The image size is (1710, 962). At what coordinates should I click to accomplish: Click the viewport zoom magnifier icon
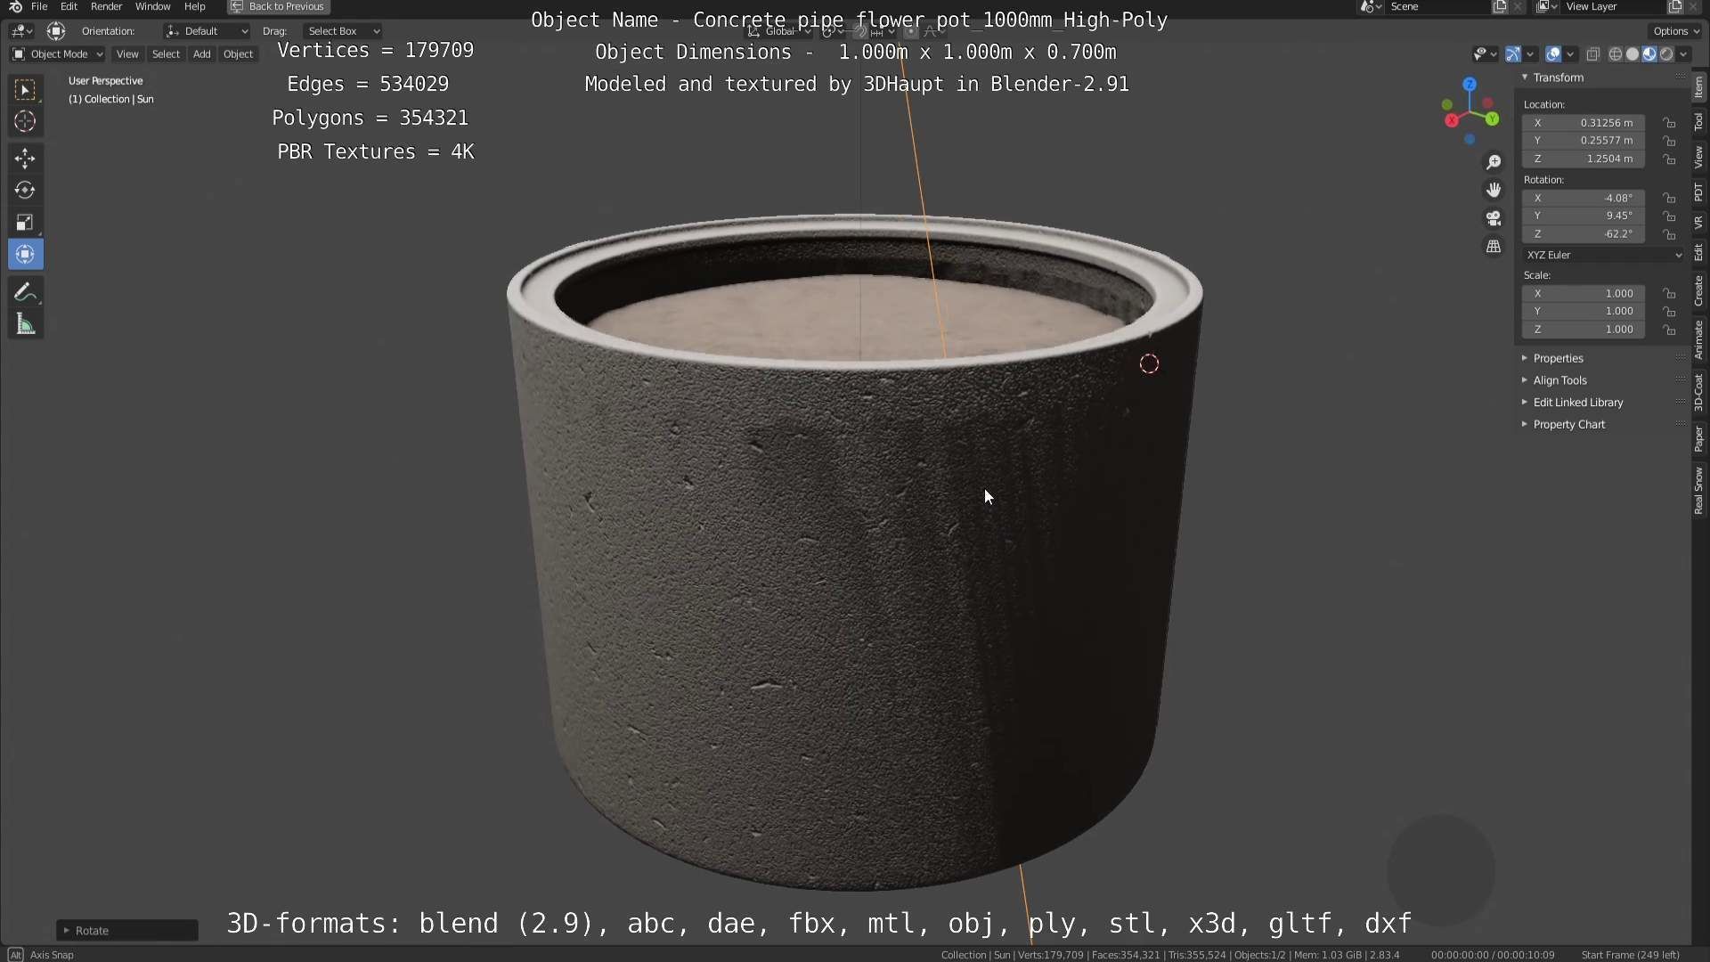click(x=1494, y=162)
